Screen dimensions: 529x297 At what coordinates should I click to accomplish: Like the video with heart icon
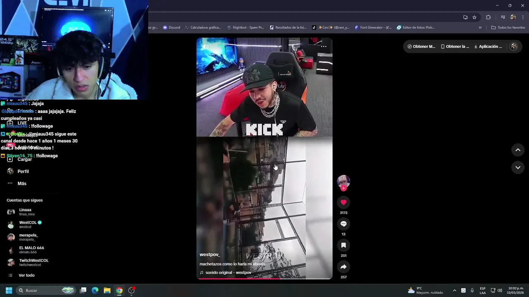(343, 202)
